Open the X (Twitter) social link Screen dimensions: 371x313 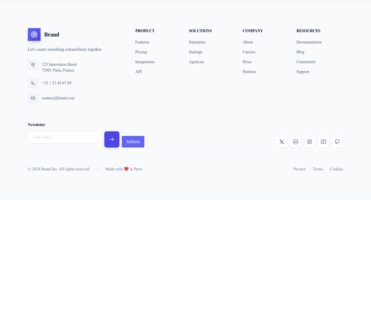[282, 142]
